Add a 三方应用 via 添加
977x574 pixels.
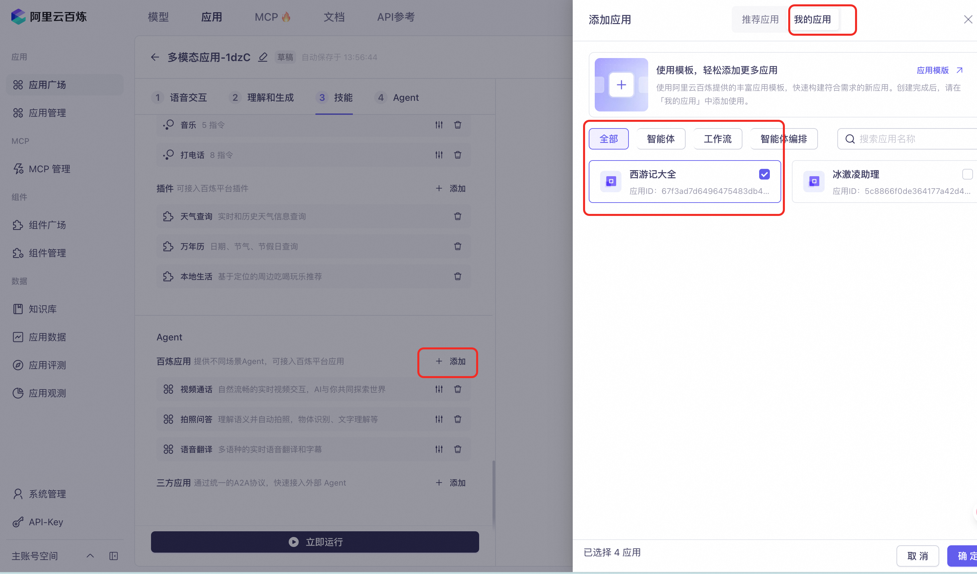450,483
